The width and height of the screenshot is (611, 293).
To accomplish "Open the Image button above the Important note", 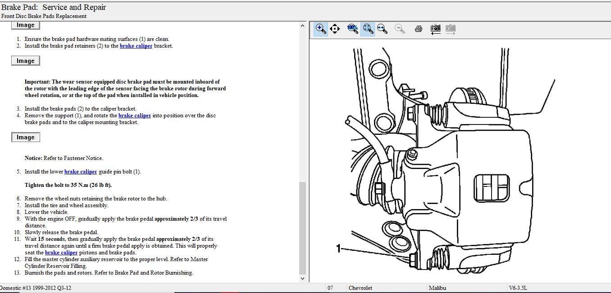I will [x=26, y=61].
